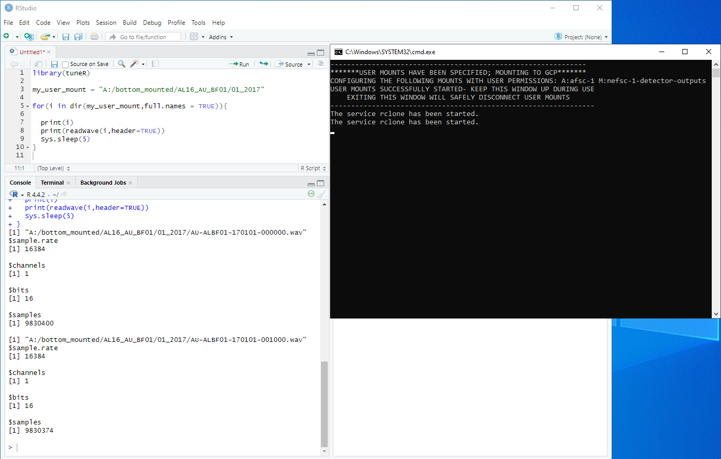Image resolution: width=721 pixels, height=459 pixels.
Task: Expand the Addins dropdown
Action: (221, 37)
